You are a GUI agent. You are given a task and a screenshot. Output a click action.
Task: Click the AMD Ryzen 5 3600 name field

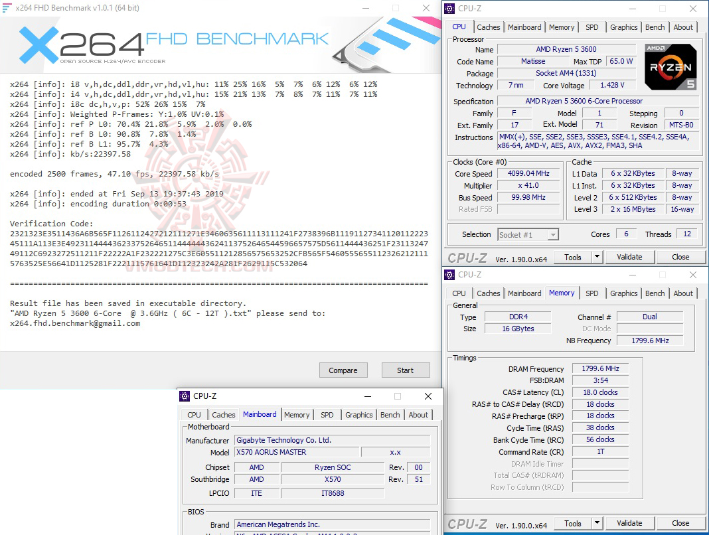pyautogui.click(x=566, y=49)
